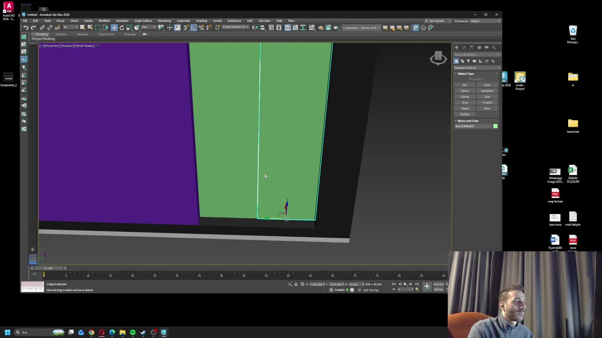Open object color green swatch
The width and height of the screenshot is (602, 338).
click(495, 126)
